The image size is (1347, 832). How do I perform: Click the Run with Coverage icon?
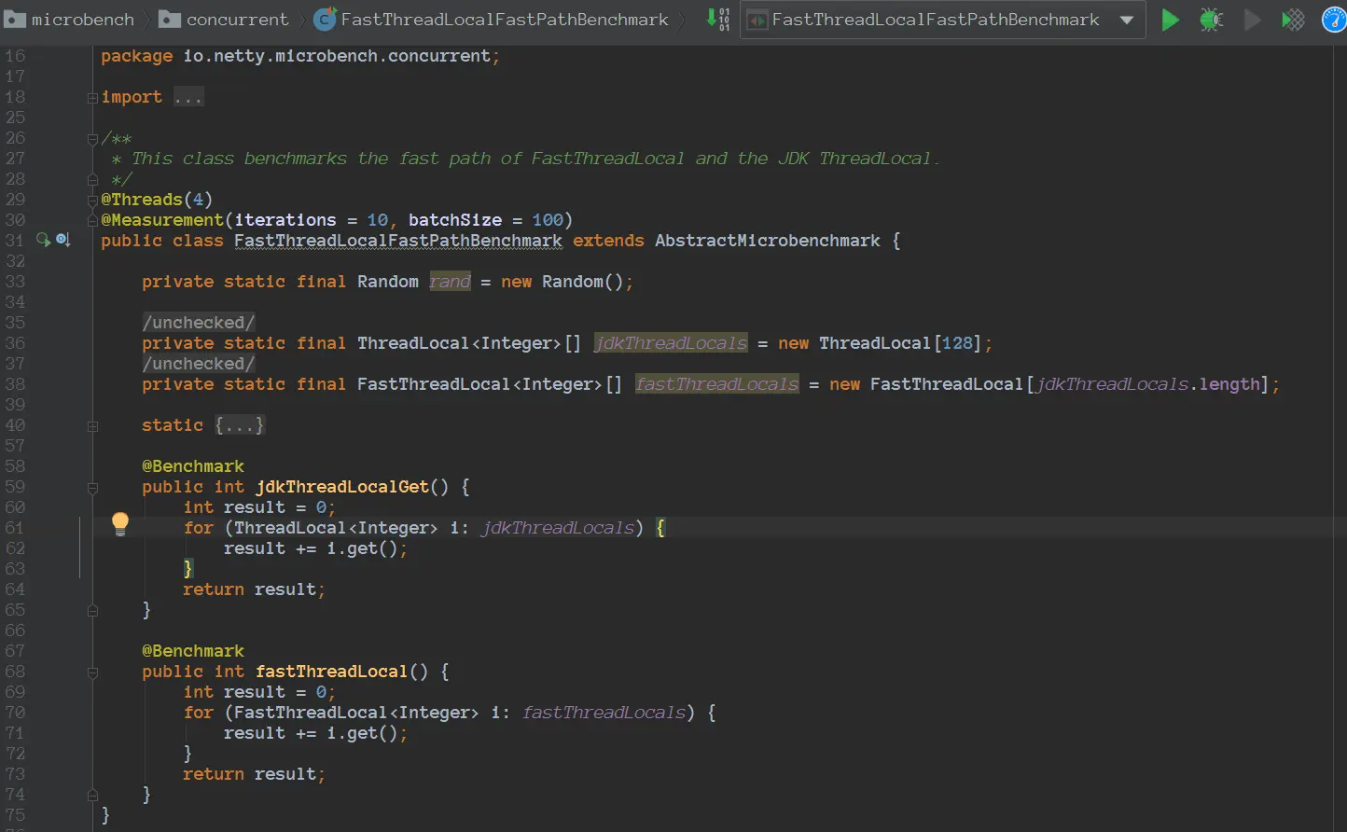(x=1293, y=19)
